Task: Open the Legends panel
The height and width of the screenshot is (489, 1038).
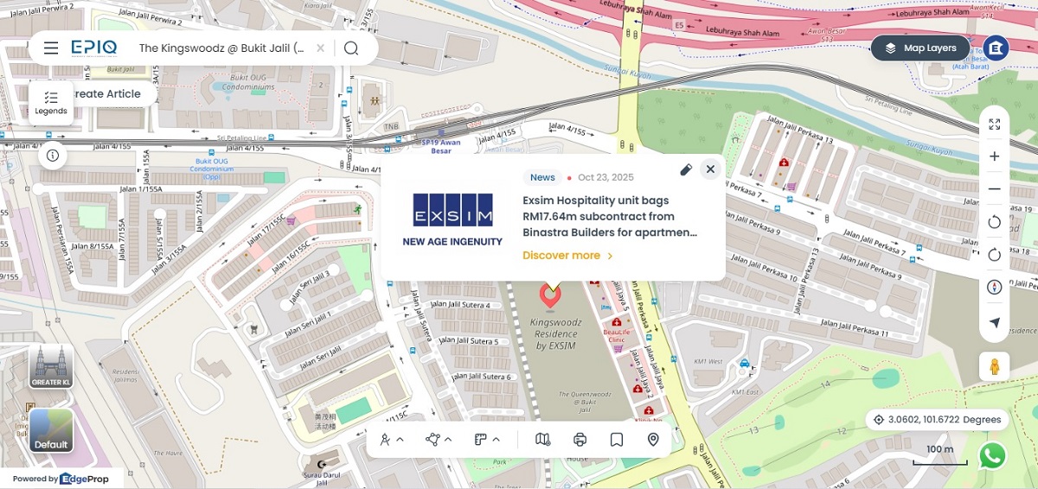Action: (51, 103)
